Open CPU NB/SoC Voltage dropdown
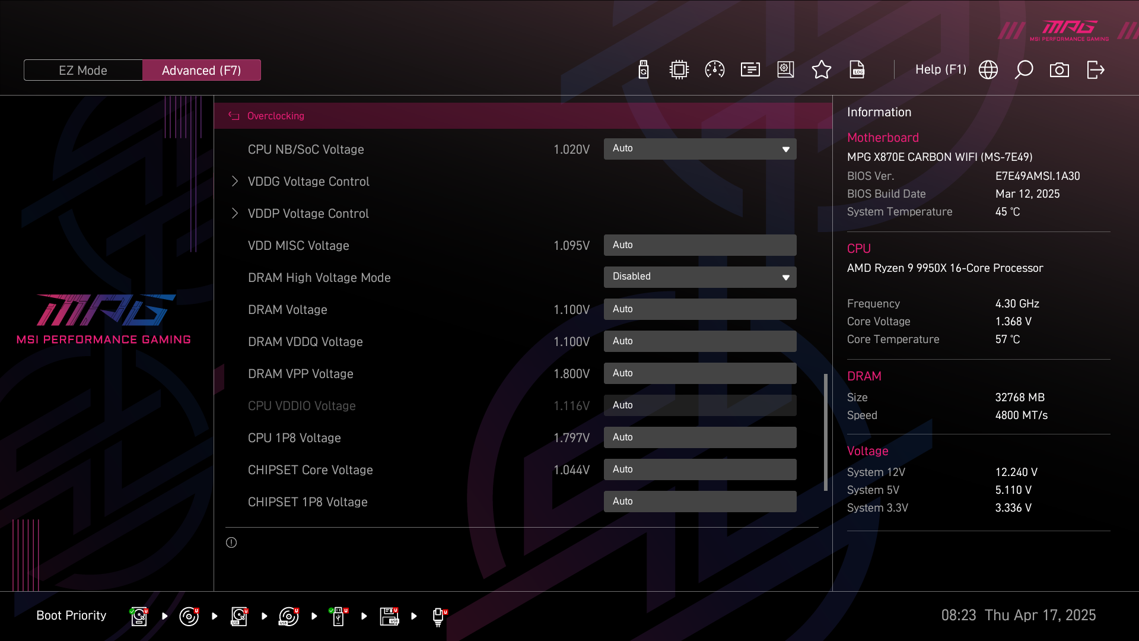The width and height of the screenshot is (1139, 641). (700, 149)
